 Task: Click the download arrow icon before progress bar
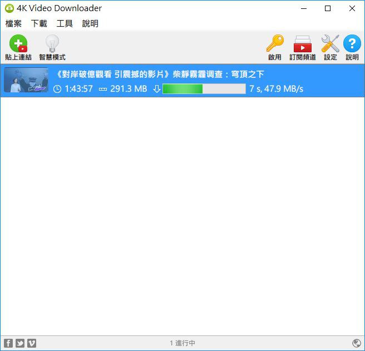pos(157,89)
